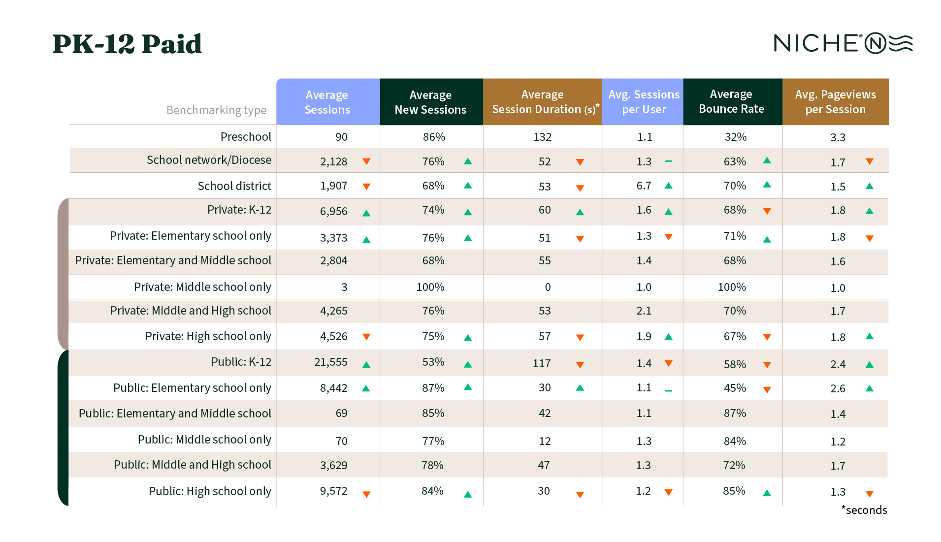Click the up arrow beside Public: Elementary school only duration 30
This screenshot has width=941, height=542.
click(x=580, y=388)
